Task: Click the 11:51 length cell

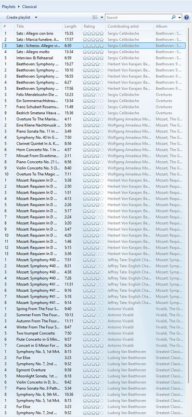Action: tap(69, 284)
